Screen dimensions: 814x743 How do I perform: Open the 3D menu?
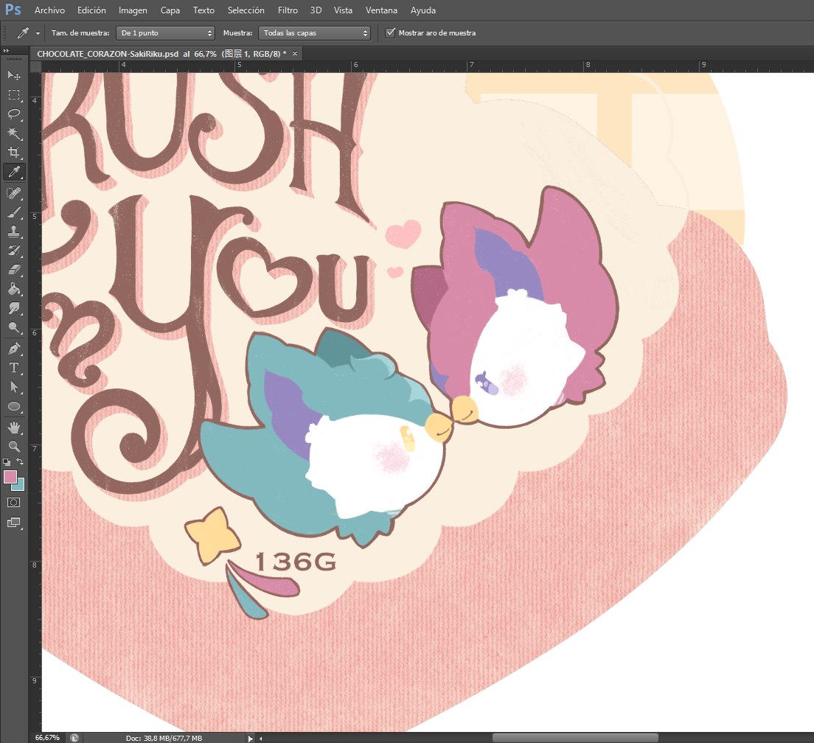point(316,10)
